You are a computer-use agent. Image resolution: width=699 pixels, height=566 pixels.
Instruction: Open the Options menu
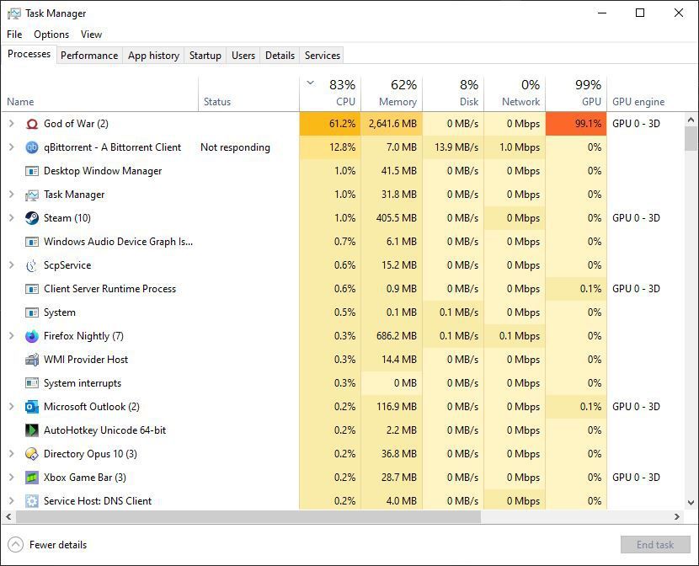tap(51, 35)
